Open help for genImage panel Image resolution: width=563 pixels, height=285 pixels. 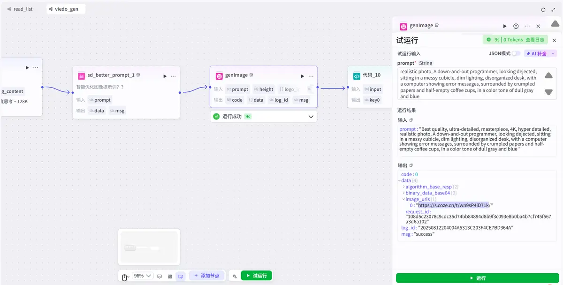pos(516,26)
